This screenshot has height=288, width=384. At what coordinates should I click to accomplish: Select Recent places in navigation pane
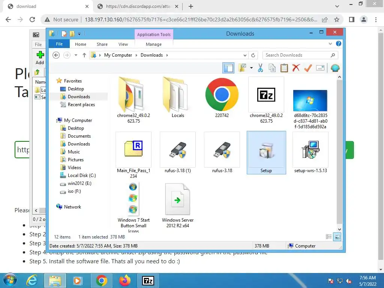(81, 105)
